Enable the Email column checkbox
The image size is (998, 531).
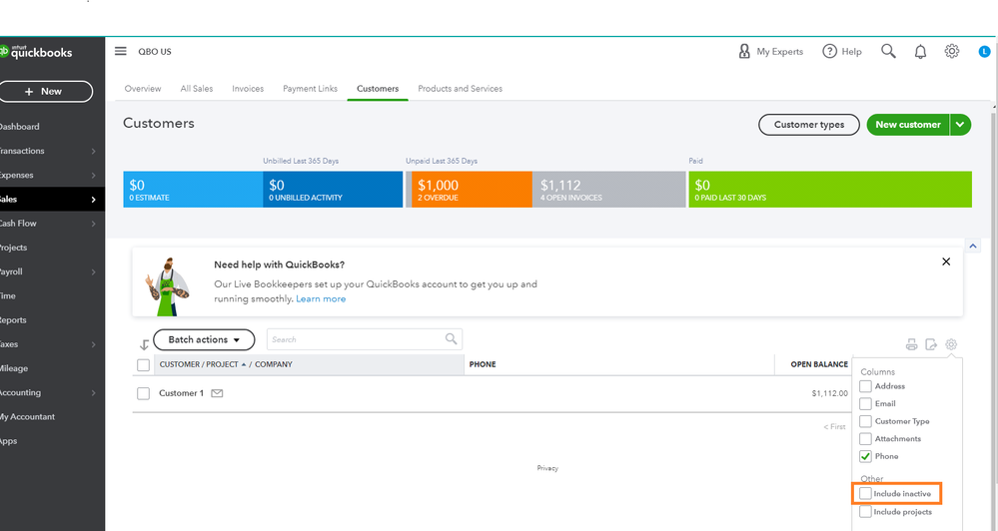tap(865, 404)
